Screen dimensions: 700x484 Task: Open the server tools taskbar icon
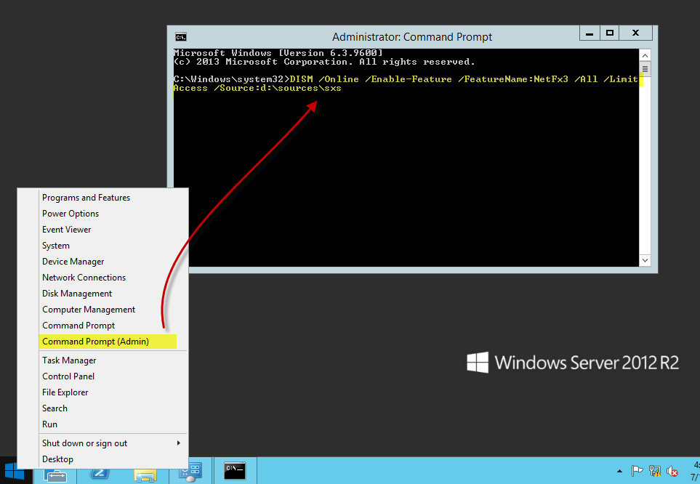[190, 472]
